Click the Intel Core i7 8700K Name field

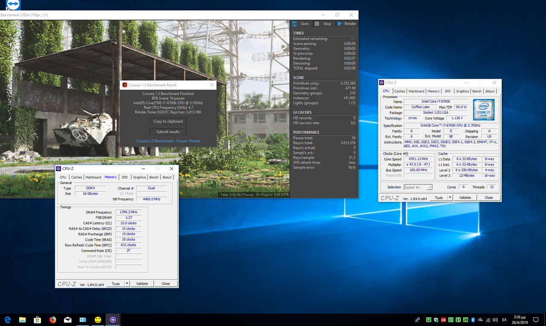tap(437, 101)
